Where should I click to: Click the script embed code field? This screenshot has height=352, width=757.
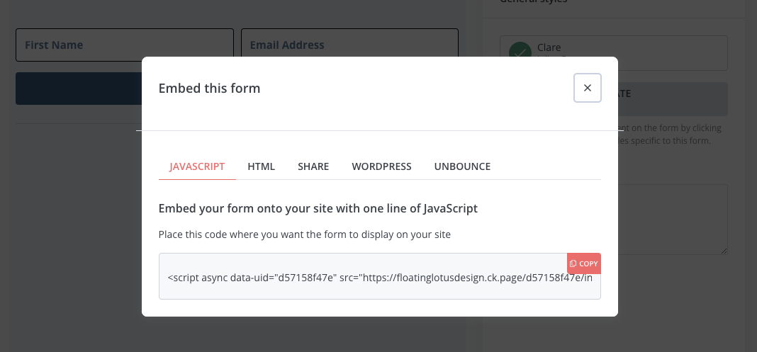(x=379, y=276)
